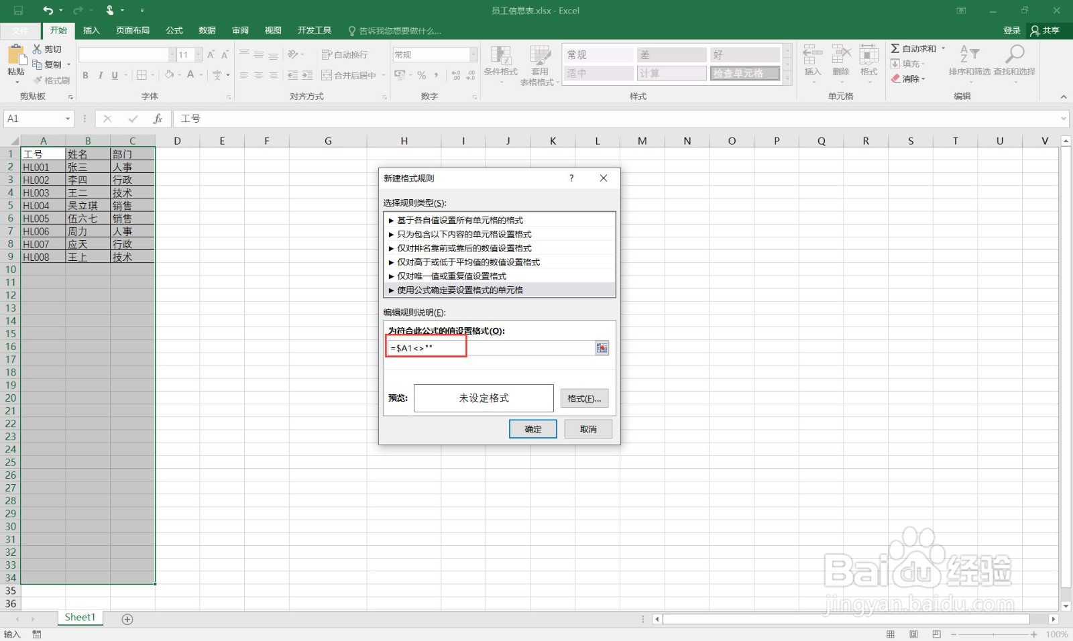Select rule type 只为包含以下内容的单元格设置格式
This screenshot has width=1073, height=641.
500,234
